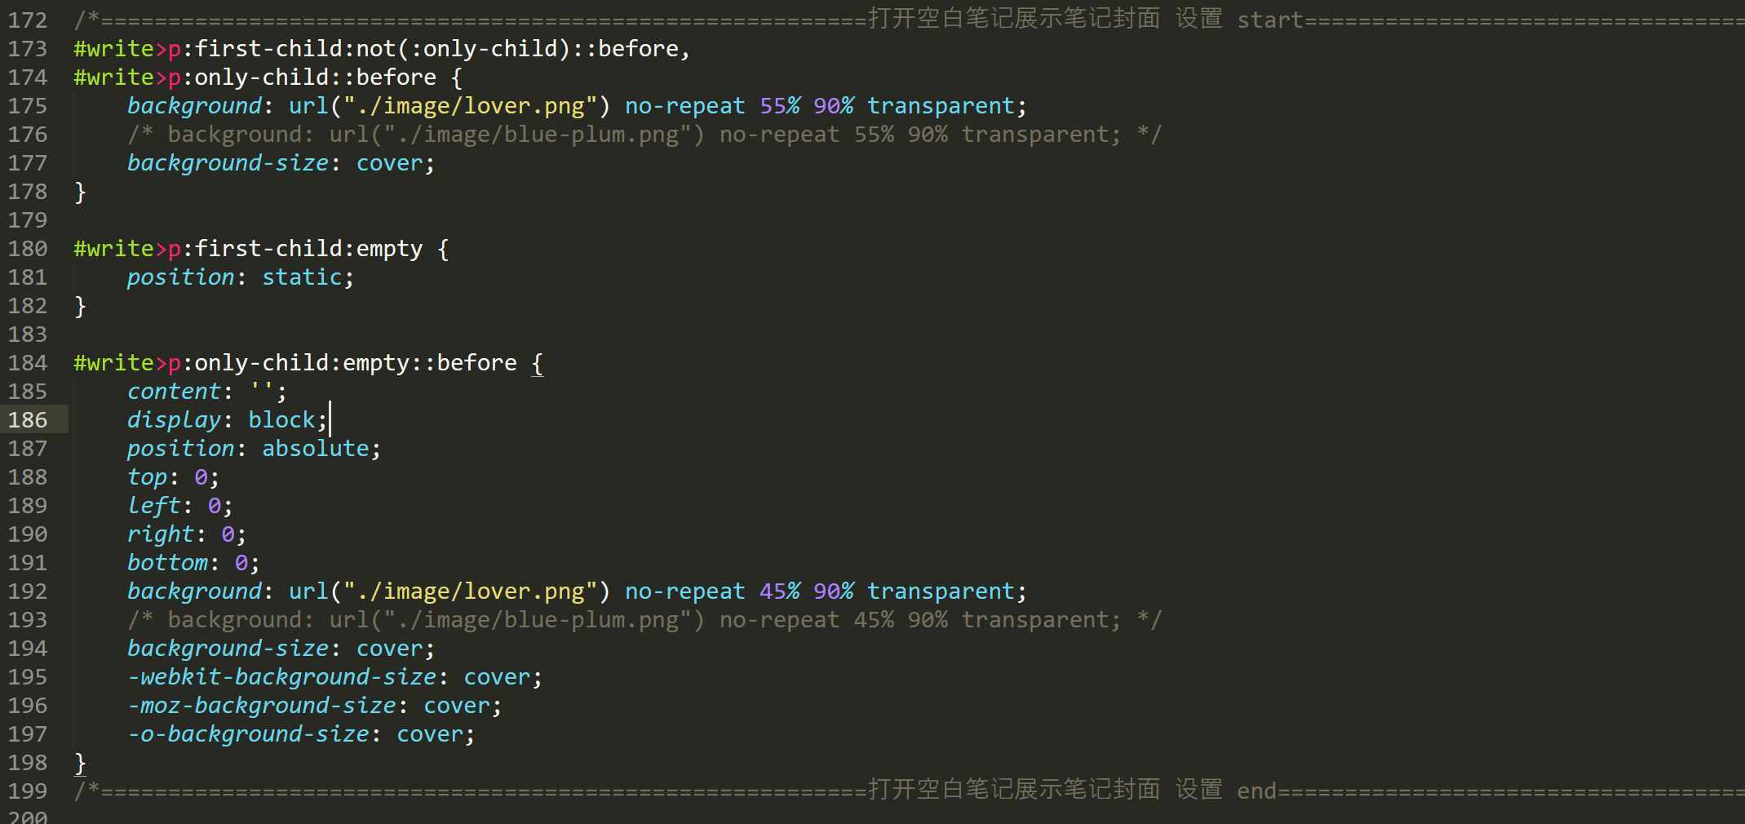
Task: Click the 'static' value on line 181
Action: click(x=302, y=277)
